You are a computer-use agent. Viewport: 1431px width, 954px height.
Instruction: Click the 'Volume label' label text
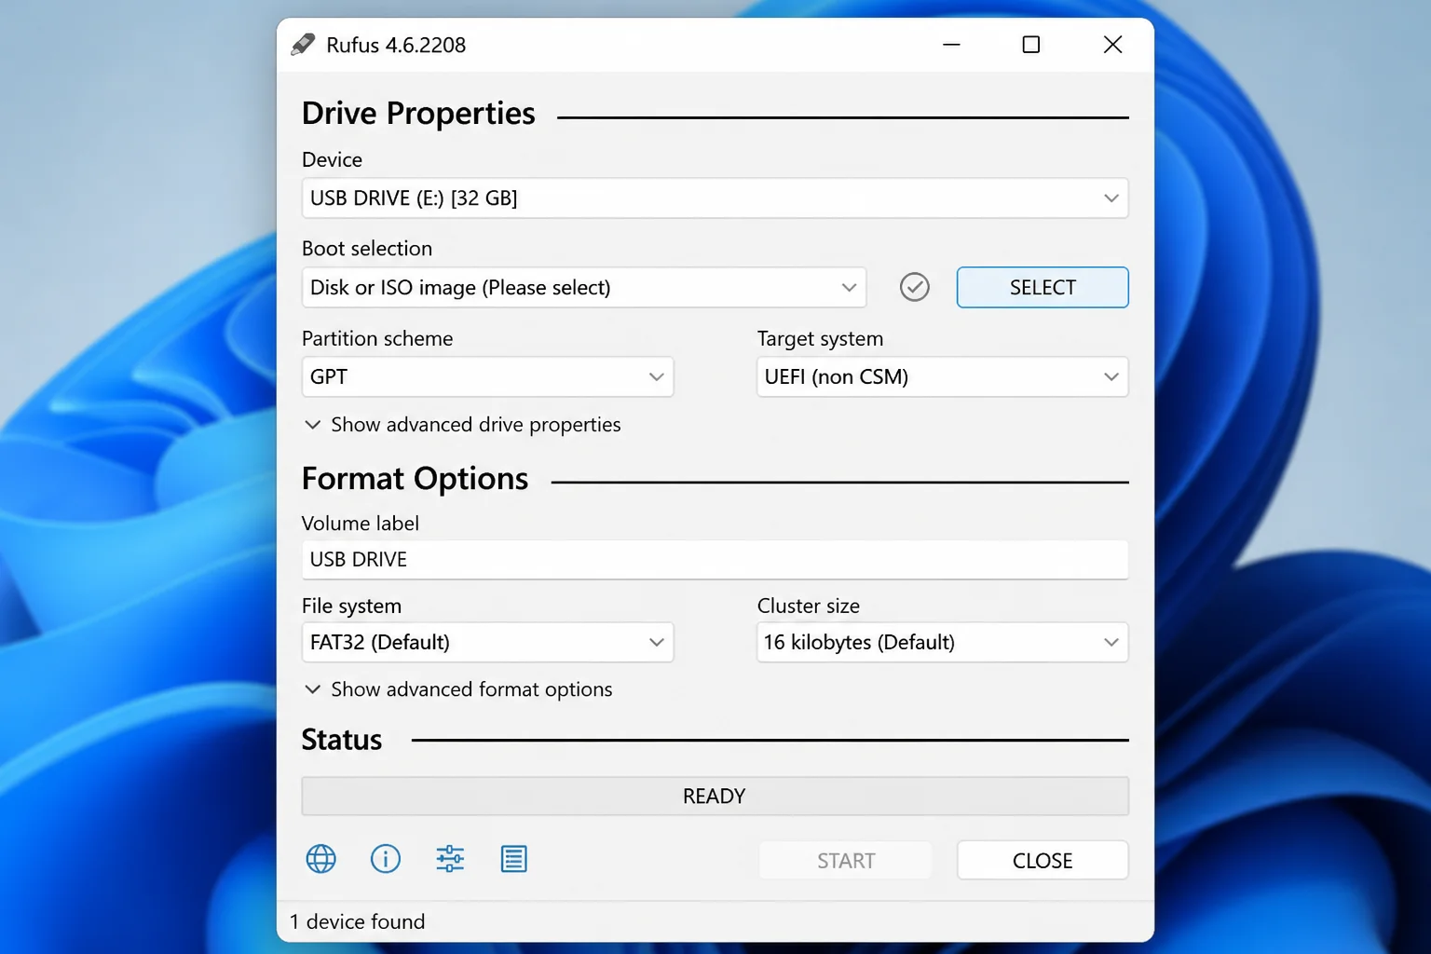[x=361, y=524]
